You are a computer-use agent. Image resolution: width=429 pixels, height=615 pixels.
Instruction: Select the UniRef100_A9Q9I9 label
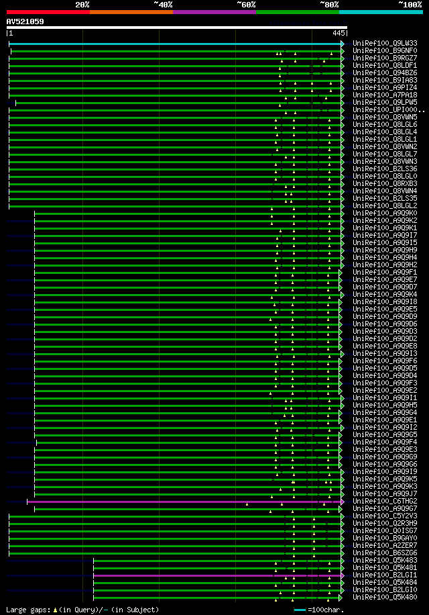385,471
